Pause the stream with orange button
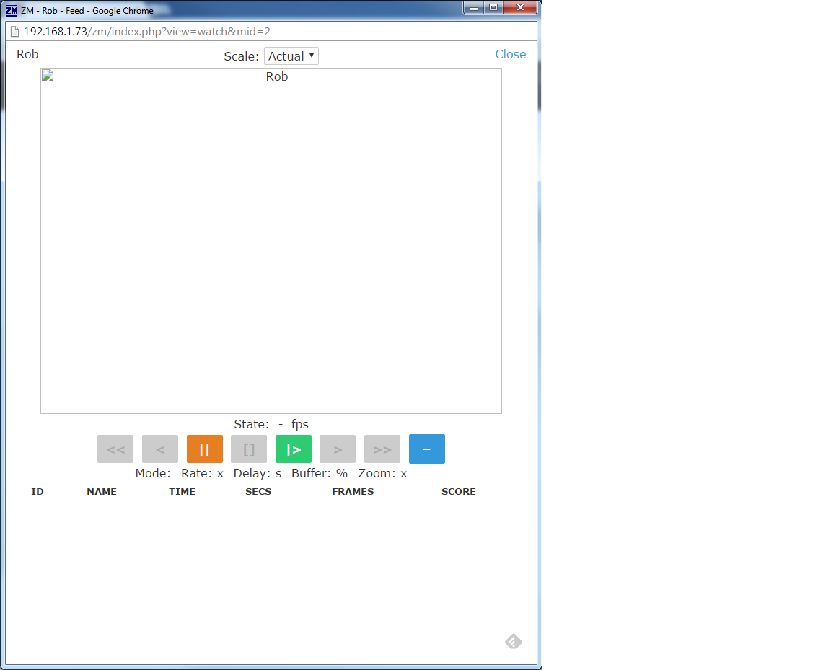 (x=205, y=449)
